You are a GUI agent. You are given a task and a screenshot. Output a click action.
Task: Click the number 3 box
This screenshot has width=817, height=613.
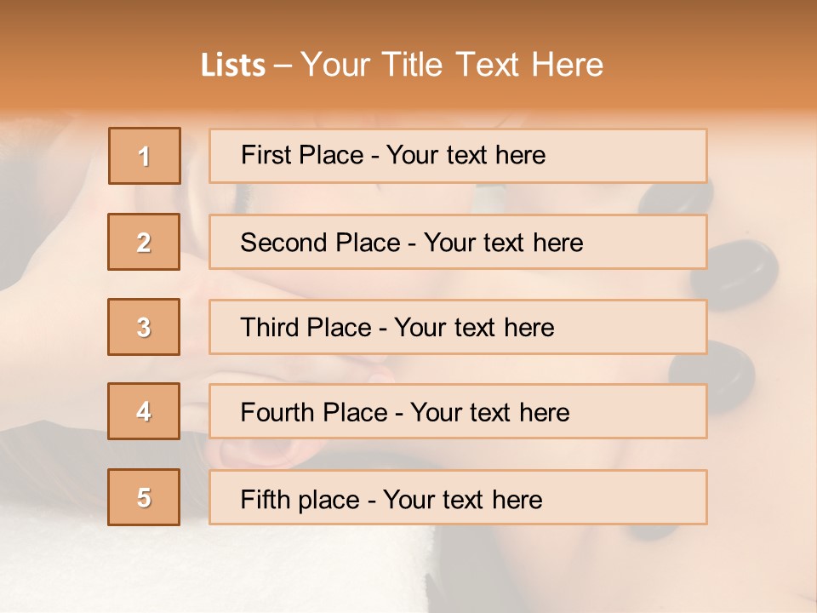tap(144, 327)
